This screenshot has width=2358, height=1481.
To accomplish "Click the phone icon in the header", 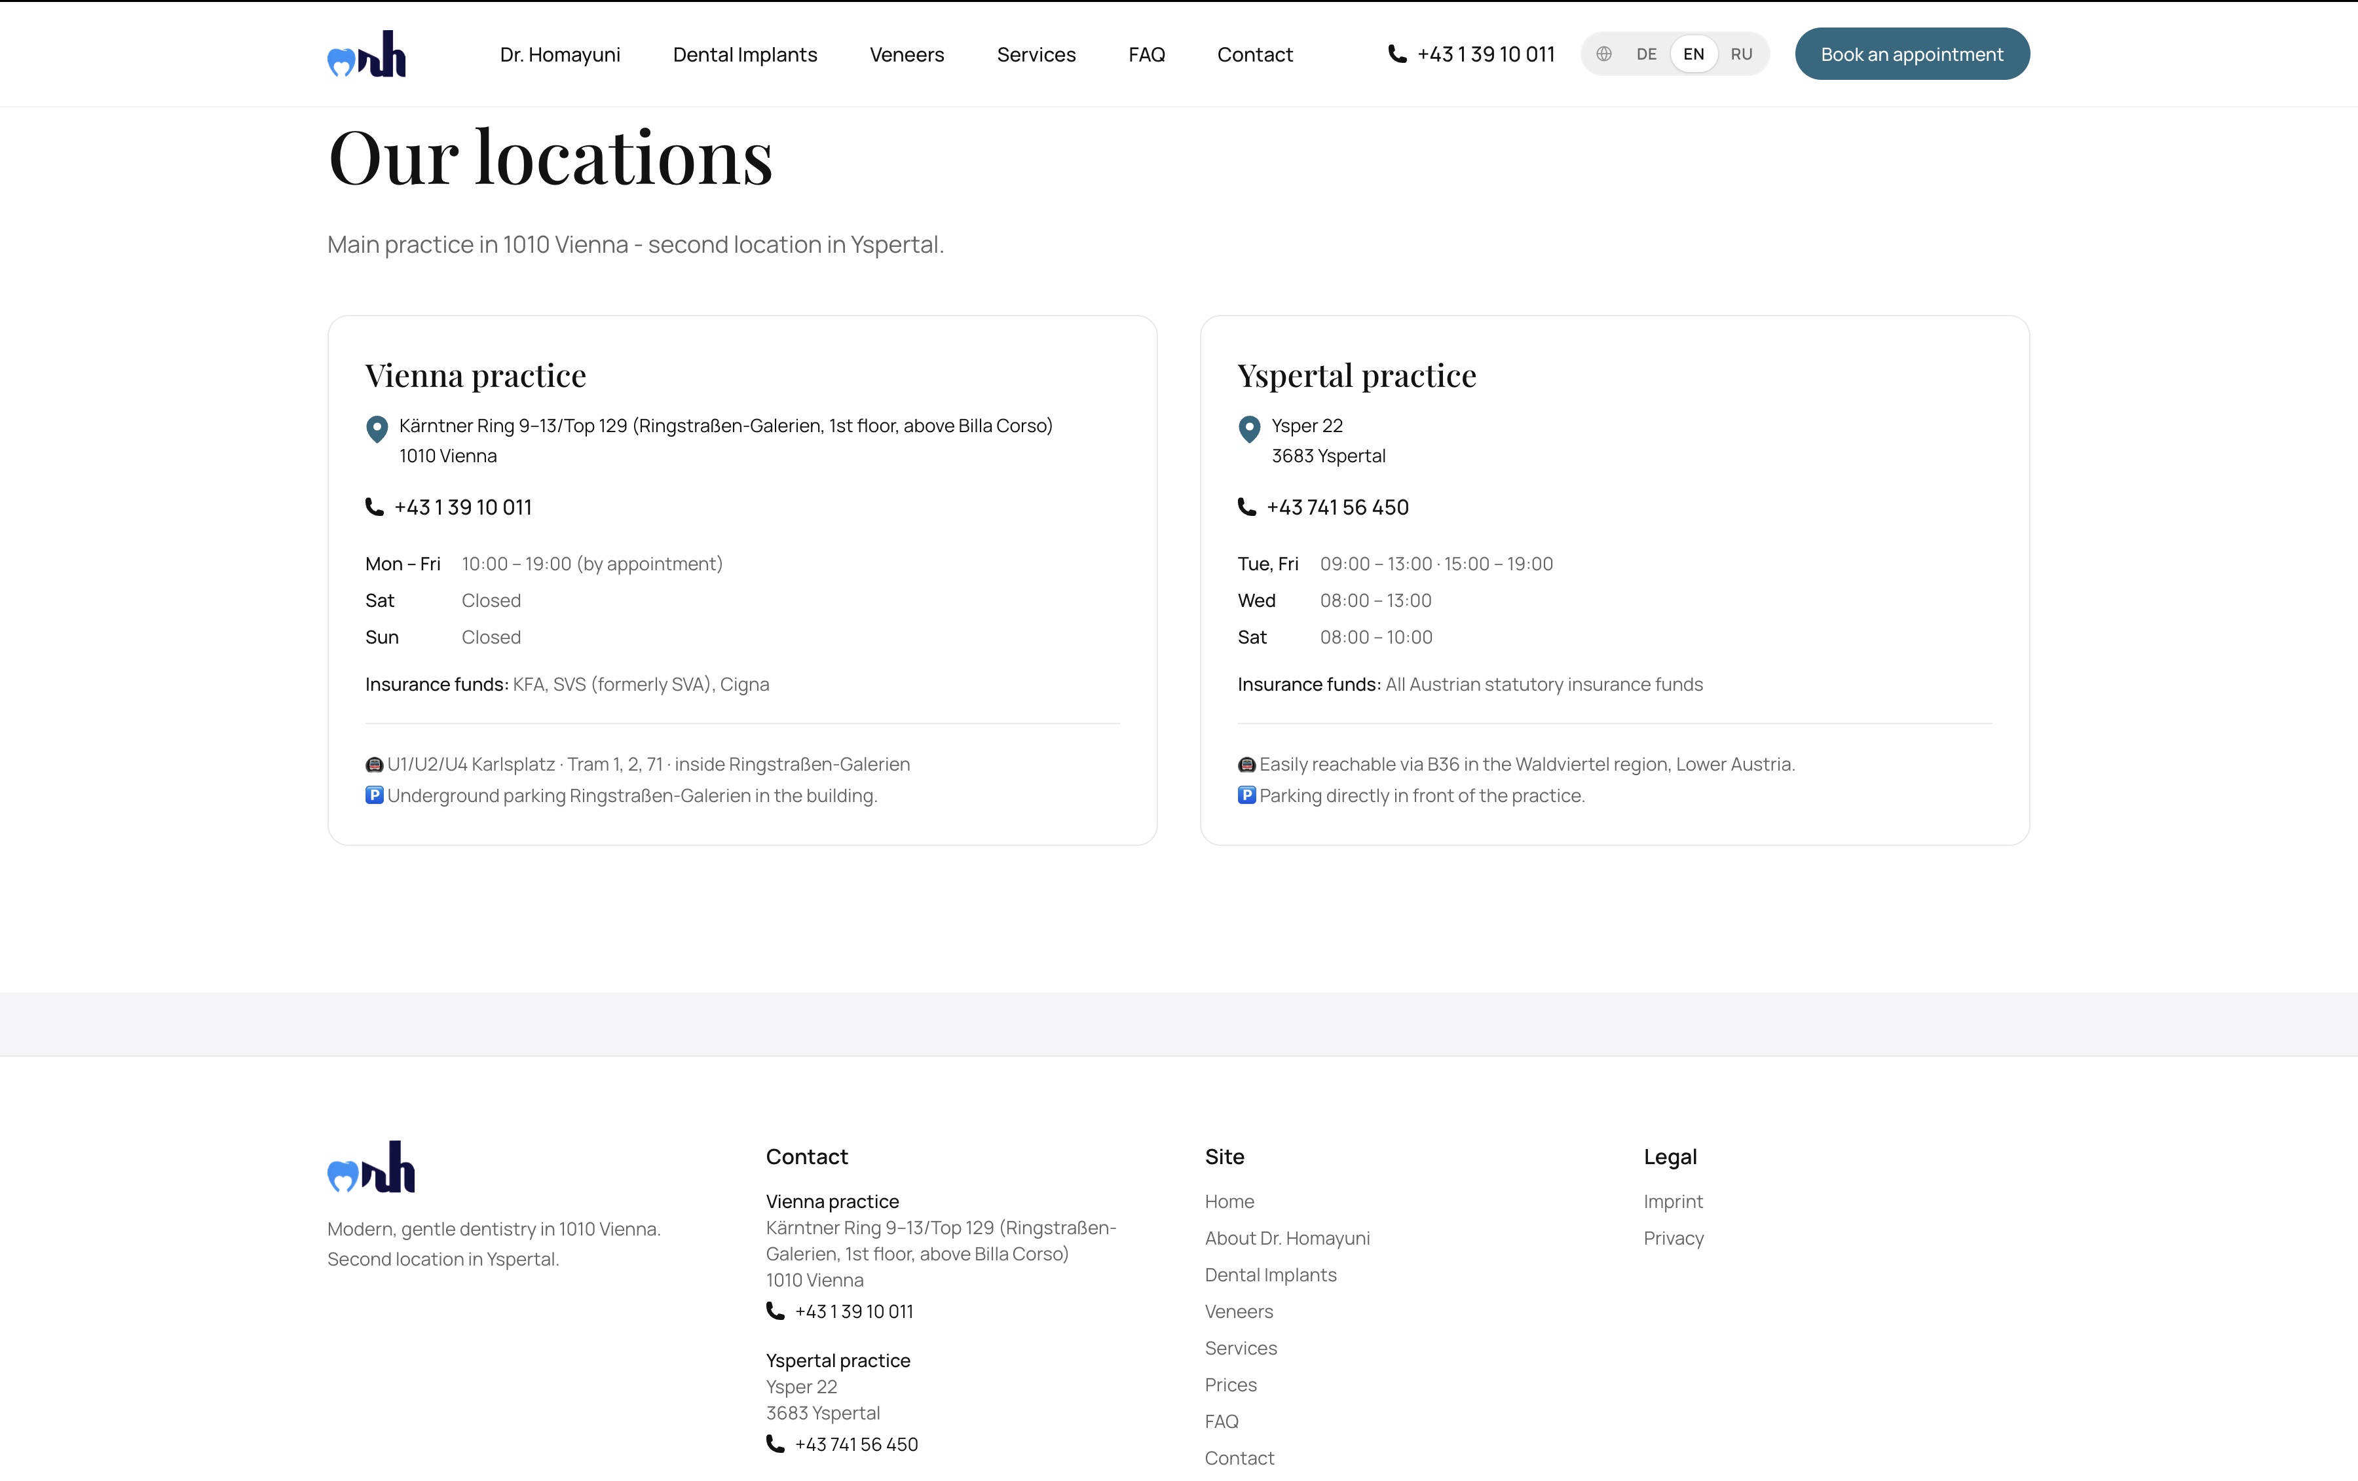I will (x=1397, y=54).
